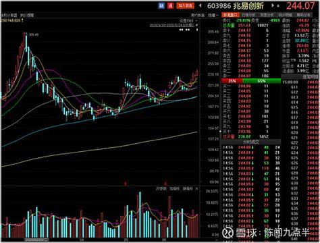Switch to the 标准盘口 tab

click(x=230, y=15)
